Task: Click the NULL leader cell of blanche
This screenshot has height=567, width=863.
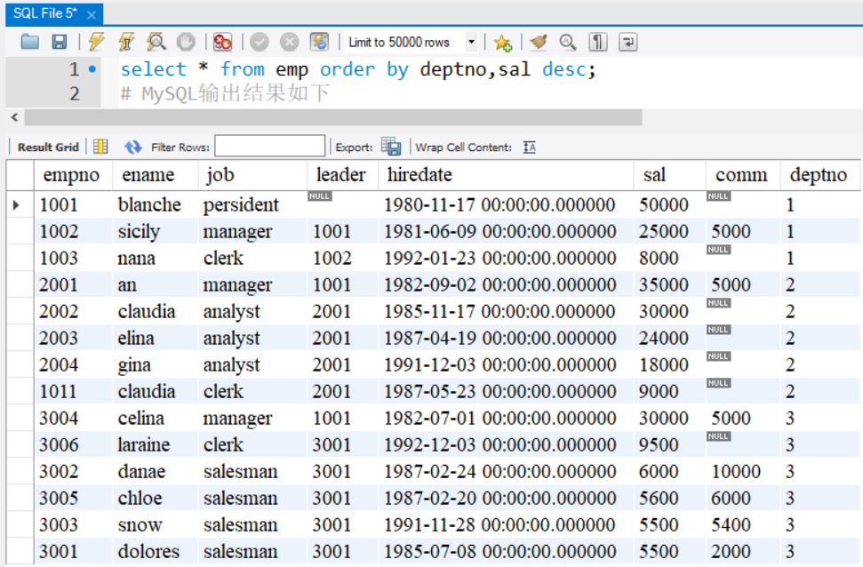Action: [342, 204]
